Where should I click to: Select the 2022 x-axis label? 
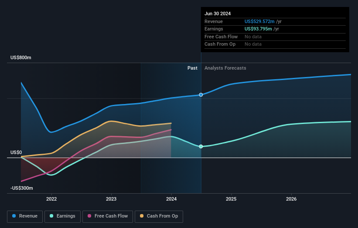pos(51,199)
